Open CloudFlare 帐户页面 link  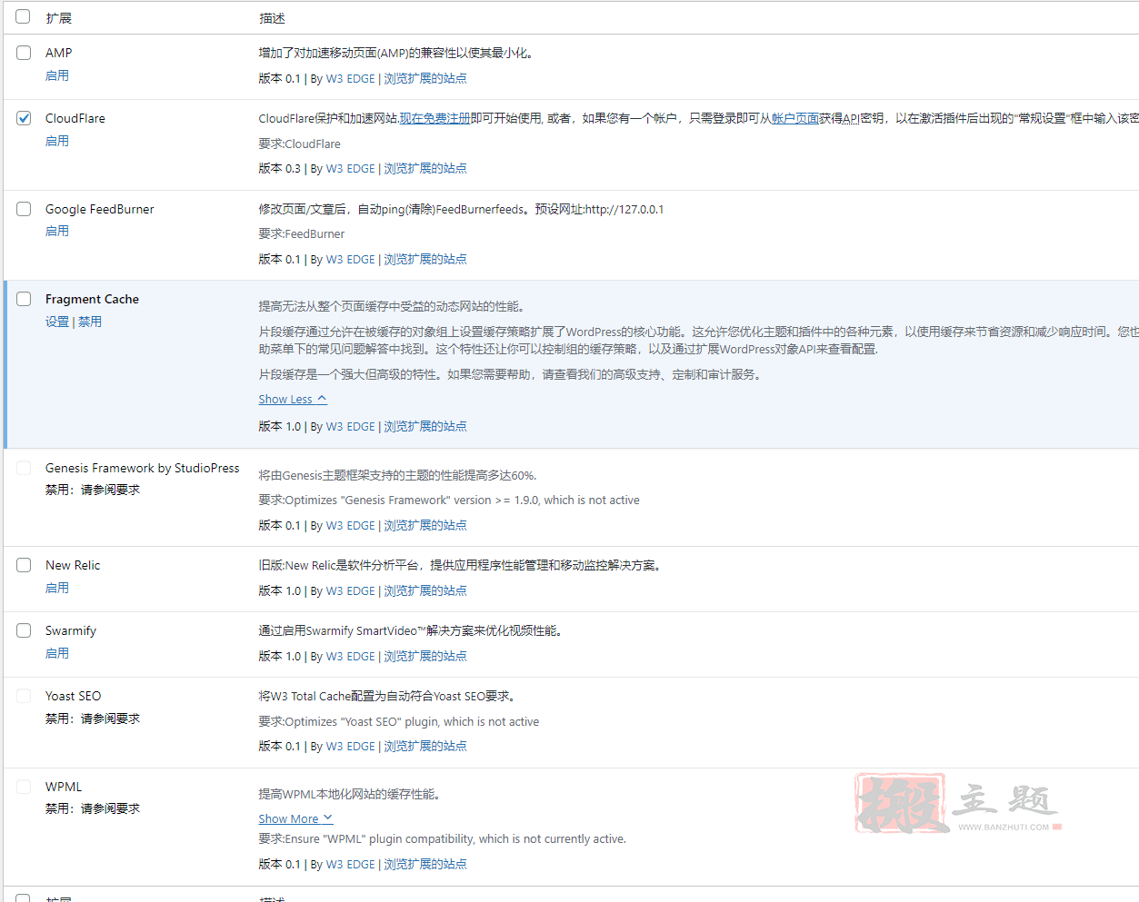click(795, 118)
